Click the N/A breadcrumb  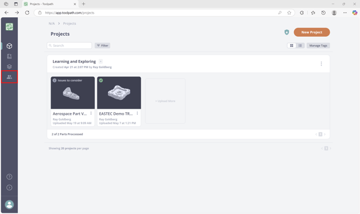click(52, 23)
